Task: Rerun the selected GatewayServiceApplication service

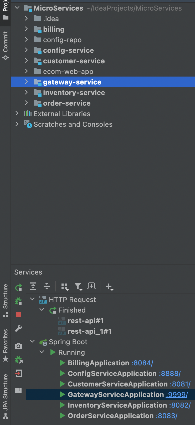Action: tap(18, 287)
